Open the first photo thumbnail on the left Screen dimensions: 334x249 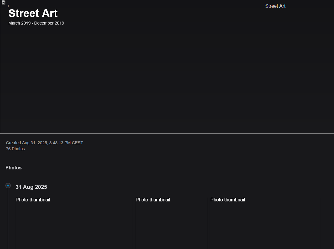pyautogui.click(x=74, y=224)
